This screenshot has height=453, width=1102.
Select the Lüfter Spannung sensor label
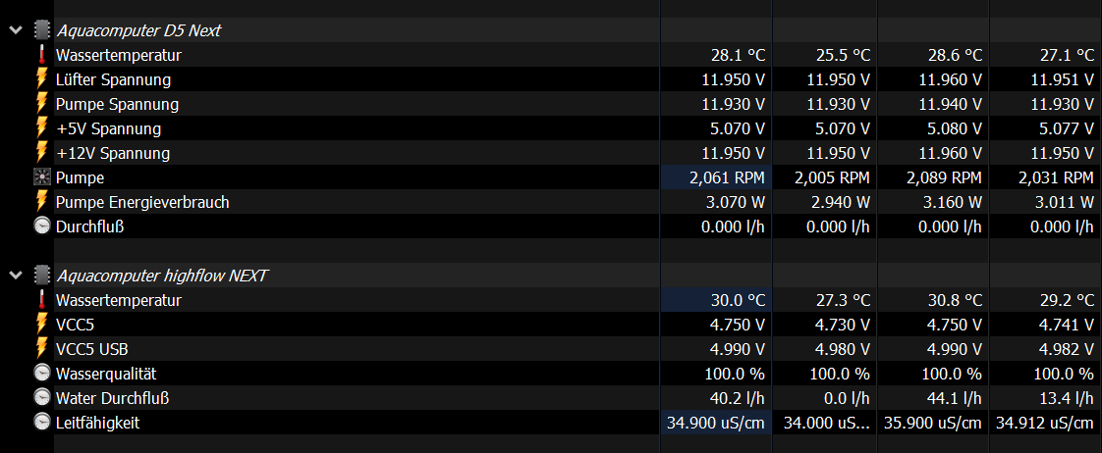[x=113, y=80]
